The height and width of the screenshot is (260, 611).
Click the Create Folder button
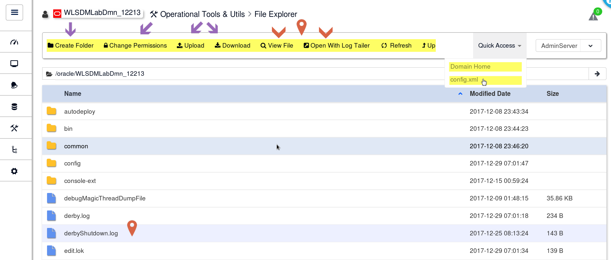click(x=70, y=46)
